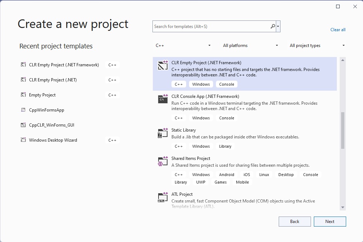Click the CppWinFormsApp icon
363x242 pixels.
click(x=23, y=110)
